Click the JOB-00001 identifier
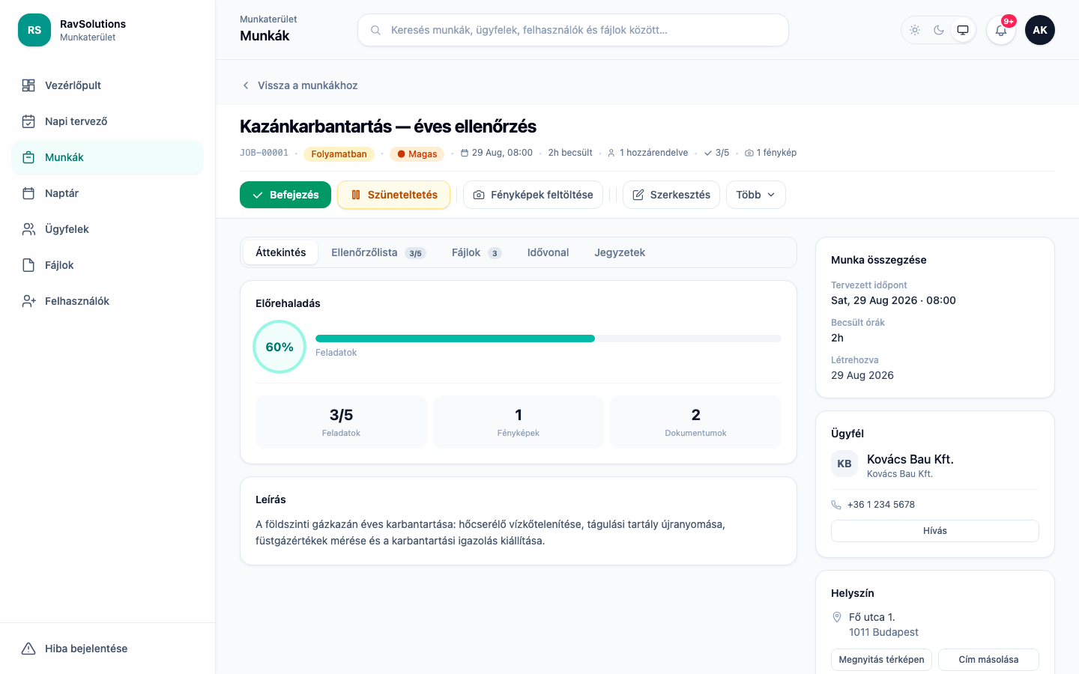The height and width of the screenshot is (674, 1079). click(x=264, y=153)
